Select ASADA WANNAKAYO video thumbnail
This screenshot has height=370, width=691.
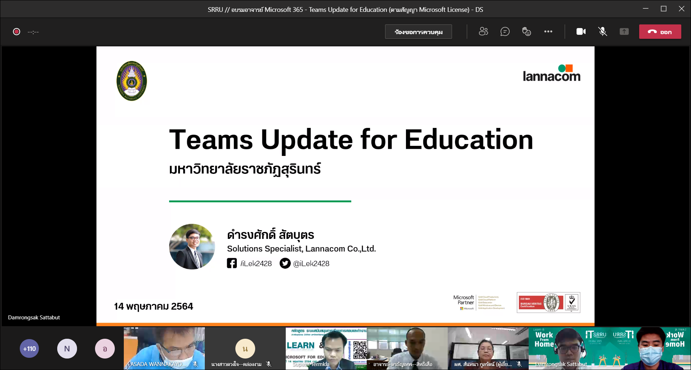pyautogui.click(x=164, y=348)
